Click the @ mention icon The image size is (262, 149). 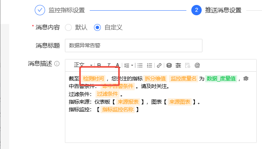pyautogui.click(x=197, y=65)
